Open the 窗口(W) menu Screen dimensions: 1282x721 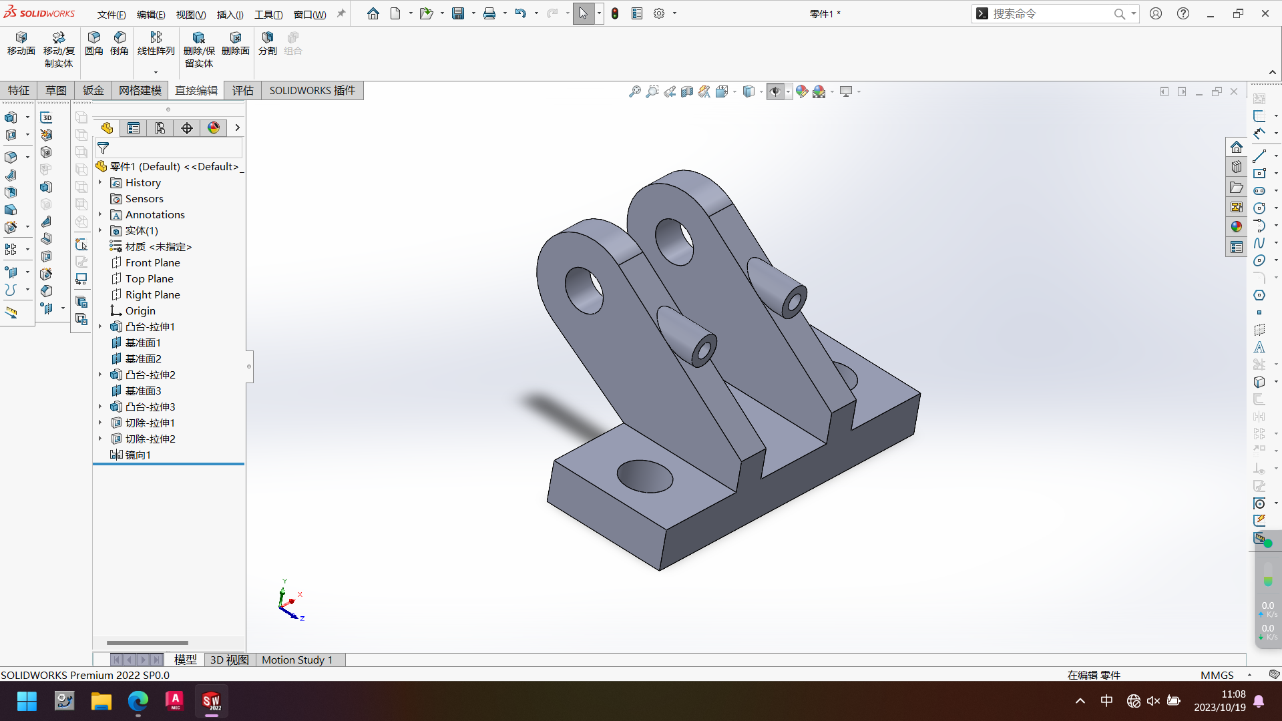tap(310, 15)
